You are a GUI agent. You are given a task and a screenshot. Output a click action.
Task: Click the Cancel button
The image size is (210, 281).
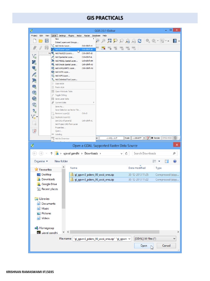pyautogui.click(x=166, y=246)
